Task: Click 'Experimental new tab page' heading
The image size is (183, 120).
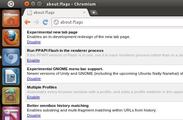Action: pyautogui.click(x=52, y=32)
